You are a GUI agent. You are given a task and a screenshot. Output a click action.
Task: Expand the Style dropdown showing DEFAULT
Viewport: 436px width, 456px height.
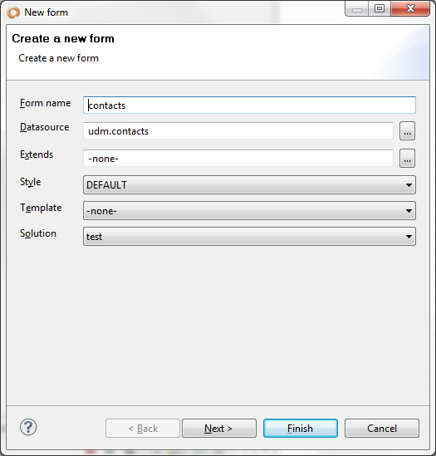[249, 185]
